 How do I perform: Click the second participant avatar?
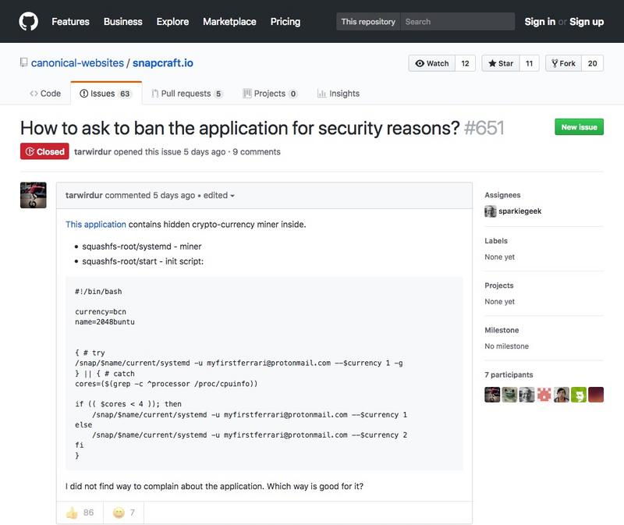pos(509,395)
